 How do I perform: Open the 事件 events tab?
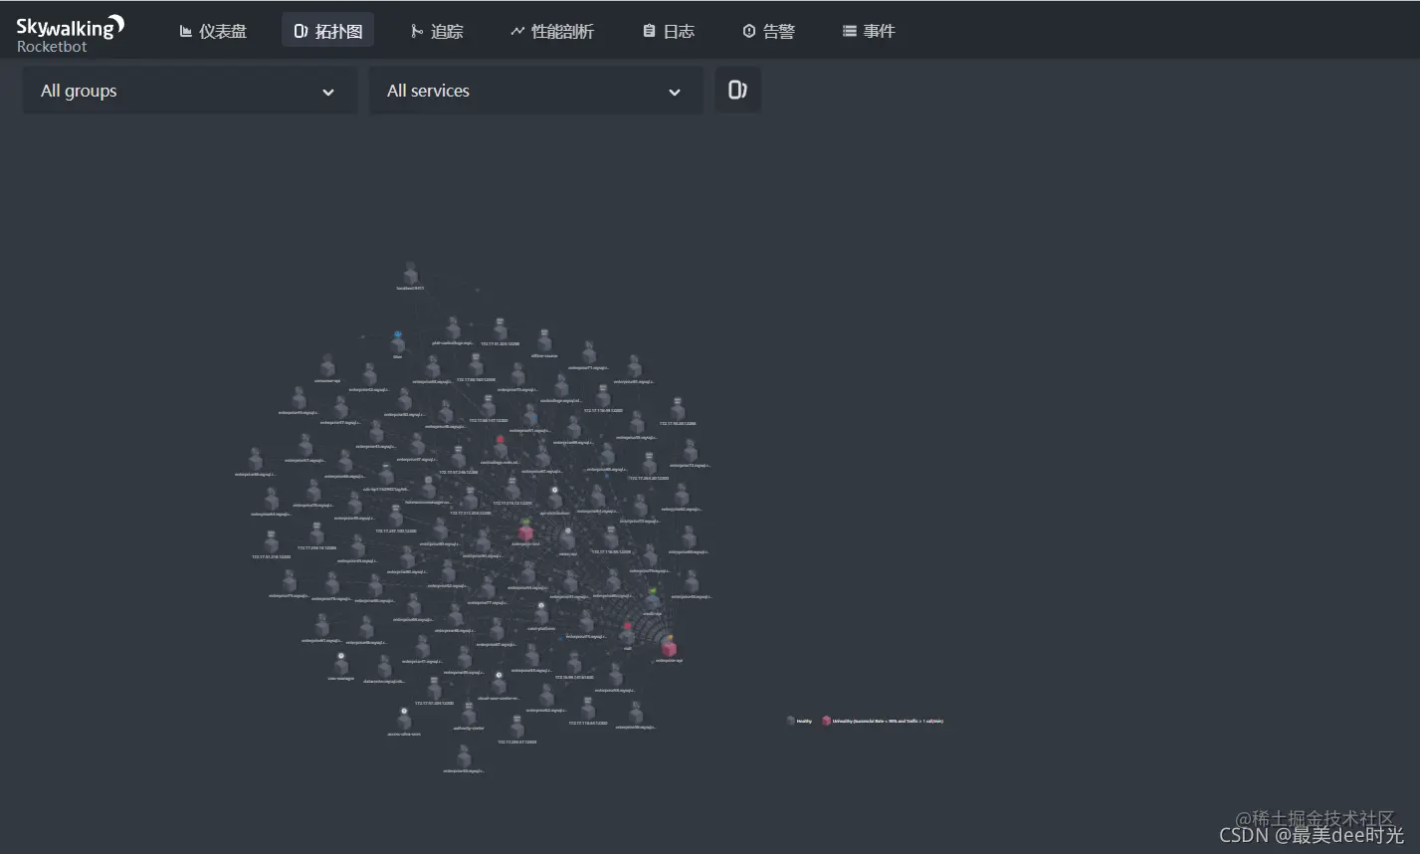point(869,30)
